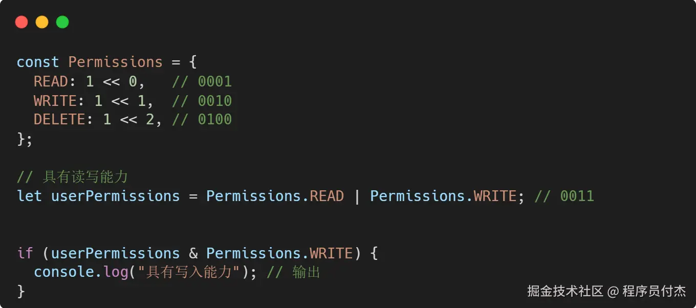Image resolution: width=696 pixels, height=308 pixels.
Task: Click the // 0001 comment
Action: 202,81
